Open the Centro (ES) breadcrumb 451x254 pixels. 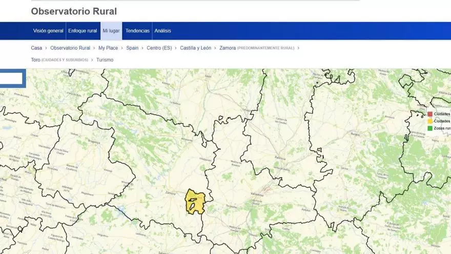[159, 48]
